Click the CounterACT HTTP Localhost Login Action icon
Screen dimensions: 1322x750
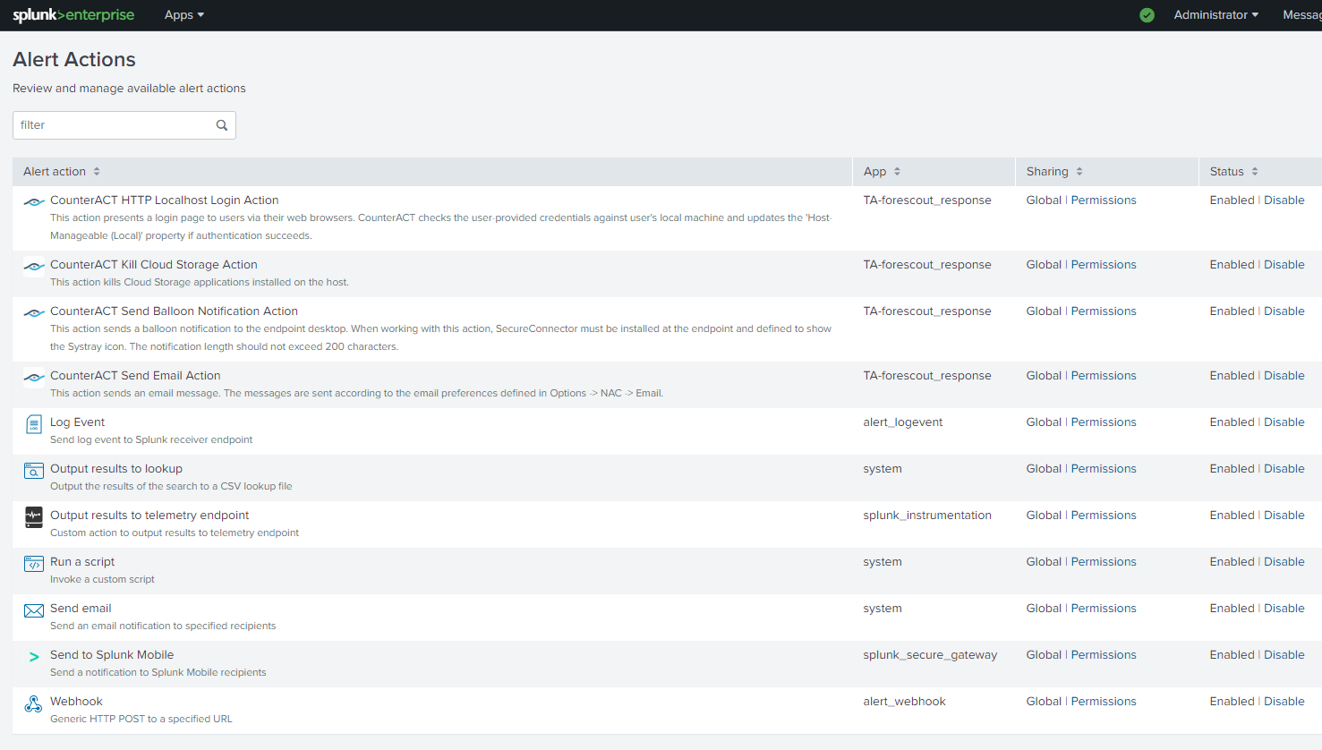click(x=34, y=202)
